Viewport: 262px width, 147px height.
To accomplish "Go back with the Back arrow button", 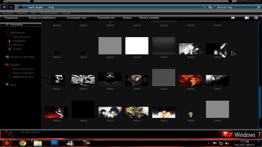I will click(x=4, y=7).
